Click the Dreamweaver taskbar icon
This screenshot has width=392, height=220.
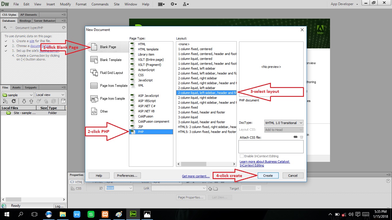coord(133,214)
